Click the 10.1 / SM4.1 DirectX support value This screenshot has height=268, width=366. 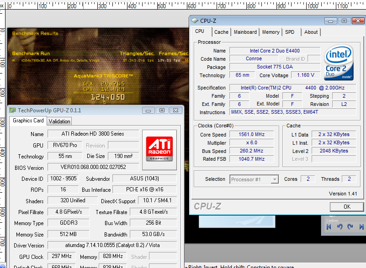157,200
